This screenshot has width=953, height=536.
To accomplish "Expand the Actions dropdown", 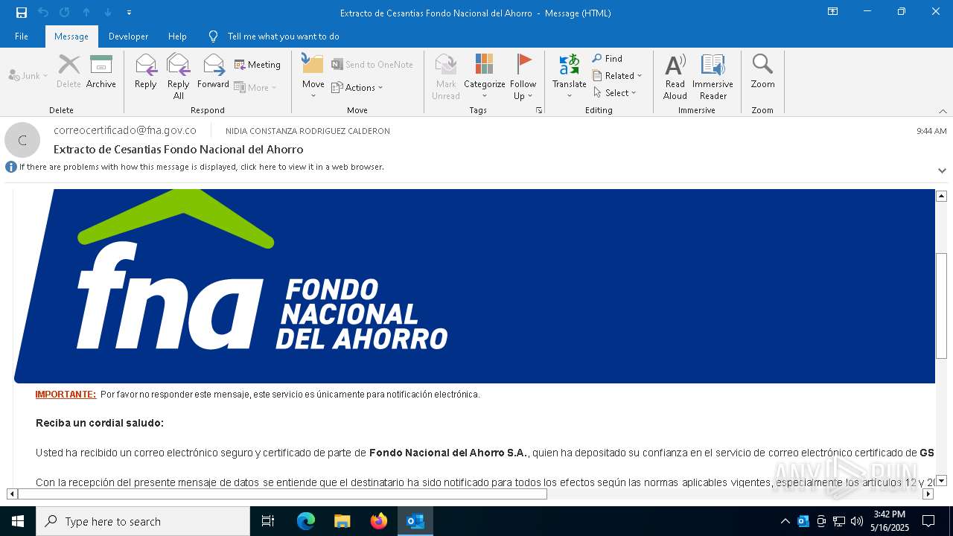I will (357, 88).
